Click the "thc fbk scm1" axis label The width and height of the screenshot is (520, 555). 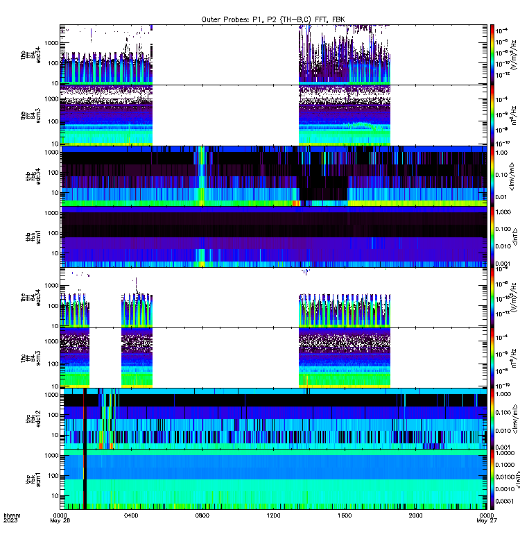click(x=33, y=479)
